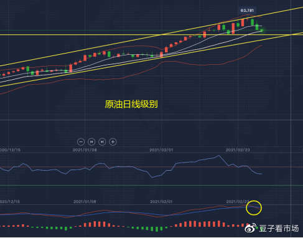The width and height of the screenshot is (303, 238).
Task: Zoom out the chart with minus icon
Action: [81, 142]
